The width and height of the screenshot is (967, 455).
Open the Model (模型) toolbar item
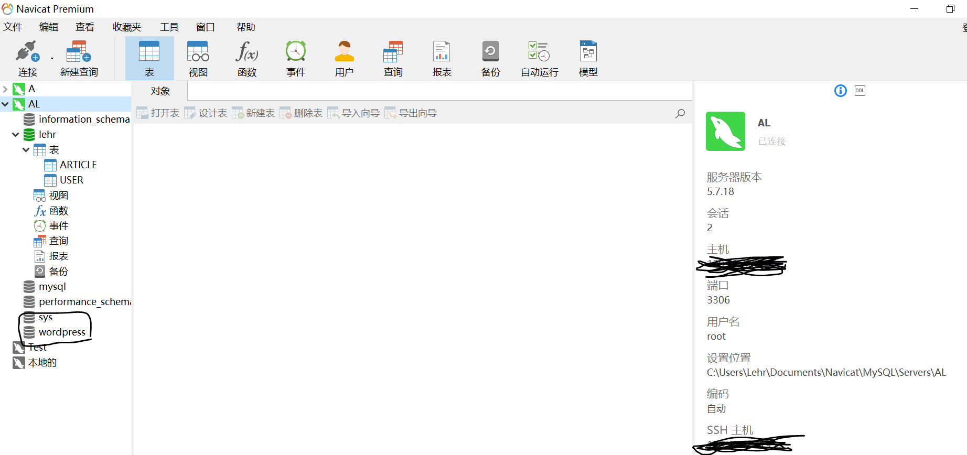coord(588,58)
